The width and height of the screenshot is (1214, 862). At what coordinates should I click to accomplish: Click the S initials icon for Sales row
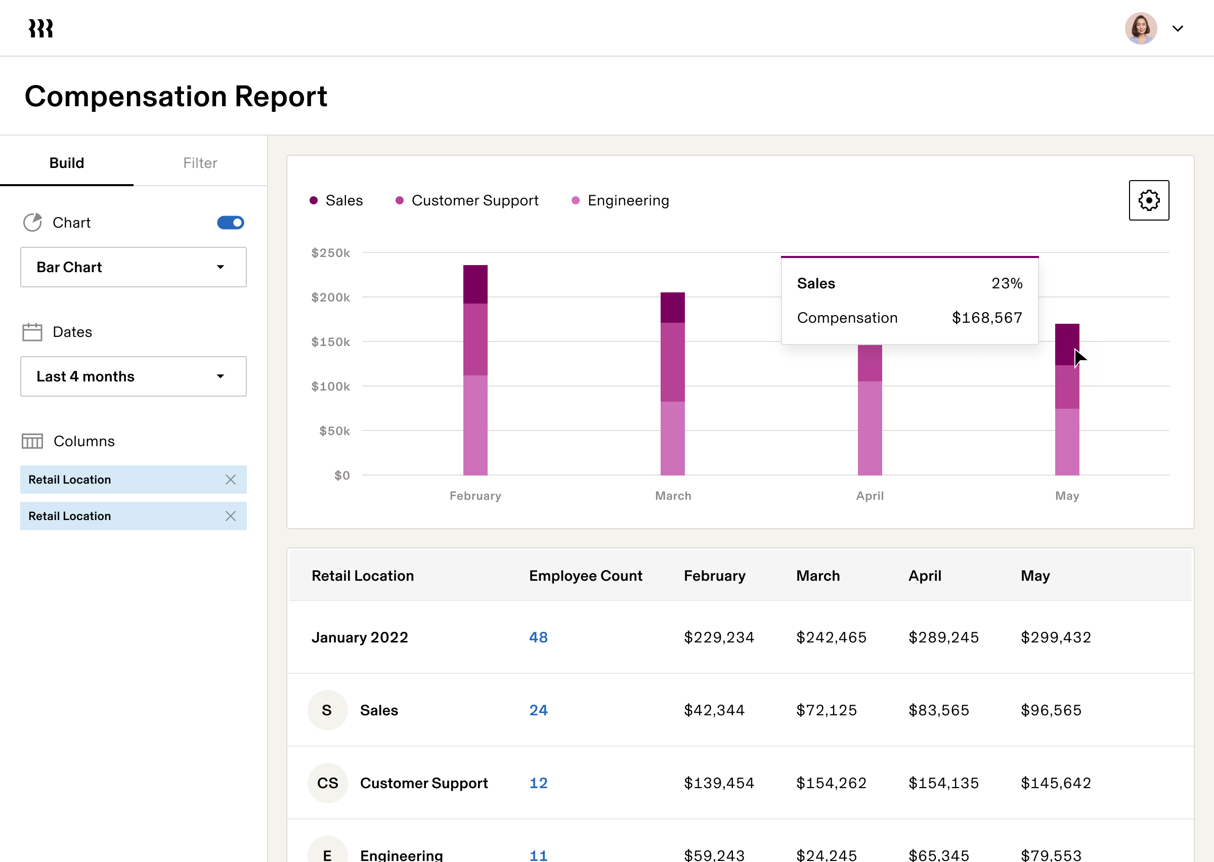[x=327, y=710]
